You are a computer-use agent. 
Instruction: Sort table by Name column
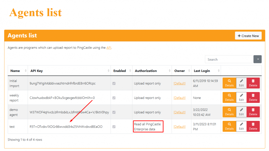point(18,71)
